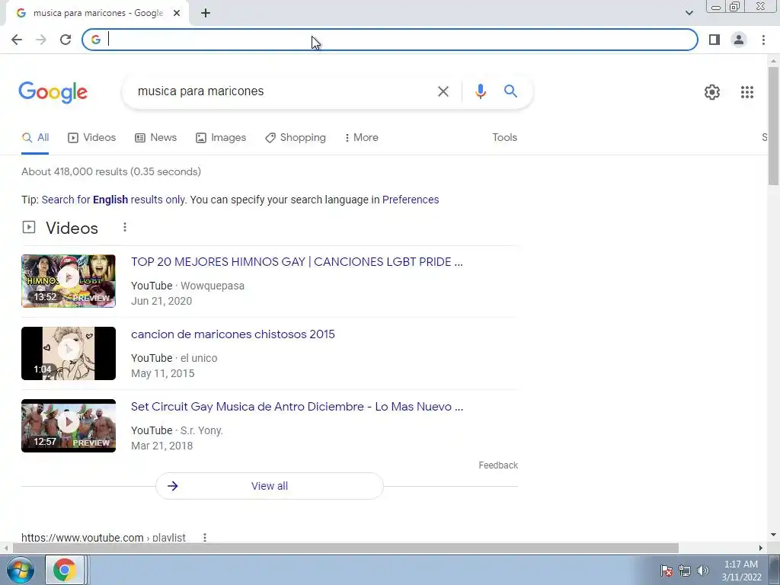Click the 'S.r. Yony.' channel name

coord(201,431)
